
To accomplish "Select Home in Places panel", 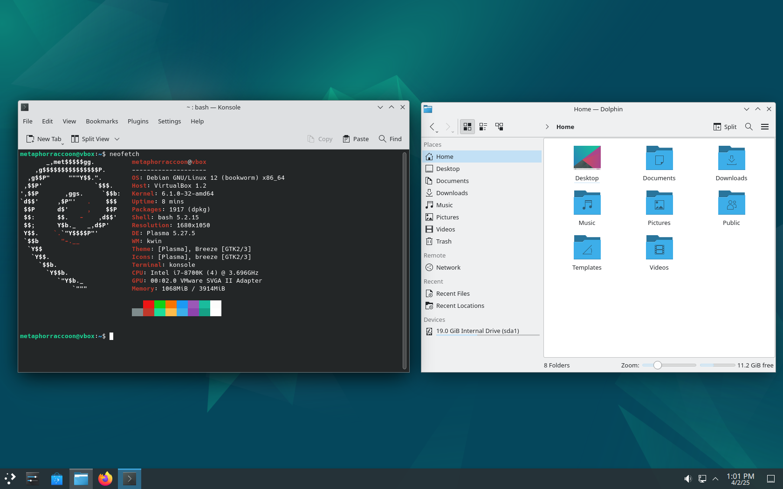I will [x=482, y=156].
